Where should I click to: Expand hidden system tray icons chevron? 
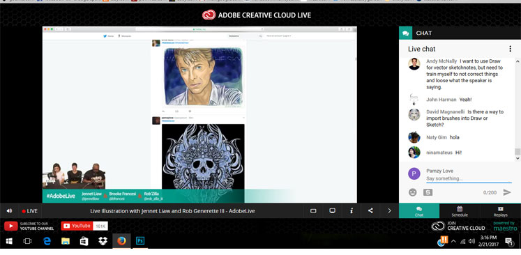(x=453, y=241)
